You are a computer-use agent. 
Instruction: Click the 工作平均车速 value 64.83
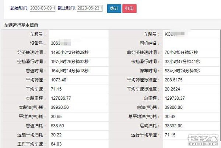(56, 144)
